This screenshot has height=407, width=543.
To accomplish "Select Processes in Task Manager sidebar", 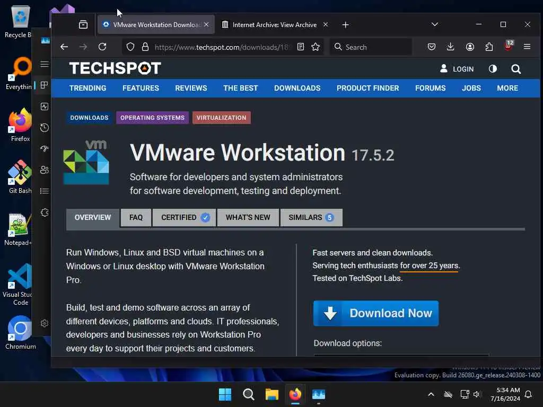I will click(x=45, y=85).
